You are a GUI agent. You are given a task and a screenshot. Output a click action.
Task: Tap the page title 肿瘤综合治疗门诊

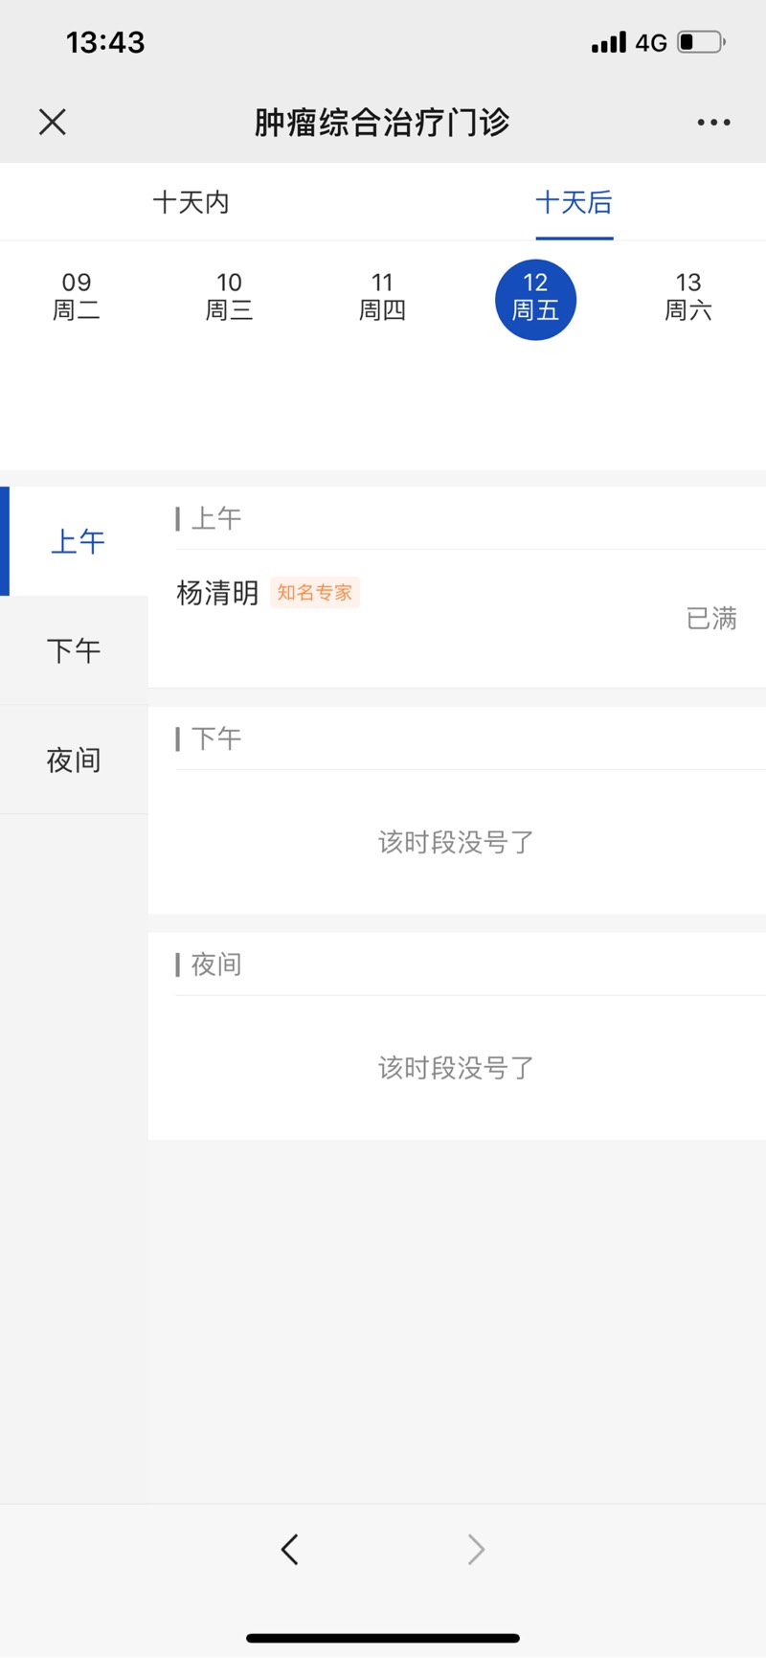(x=381, y=122)
